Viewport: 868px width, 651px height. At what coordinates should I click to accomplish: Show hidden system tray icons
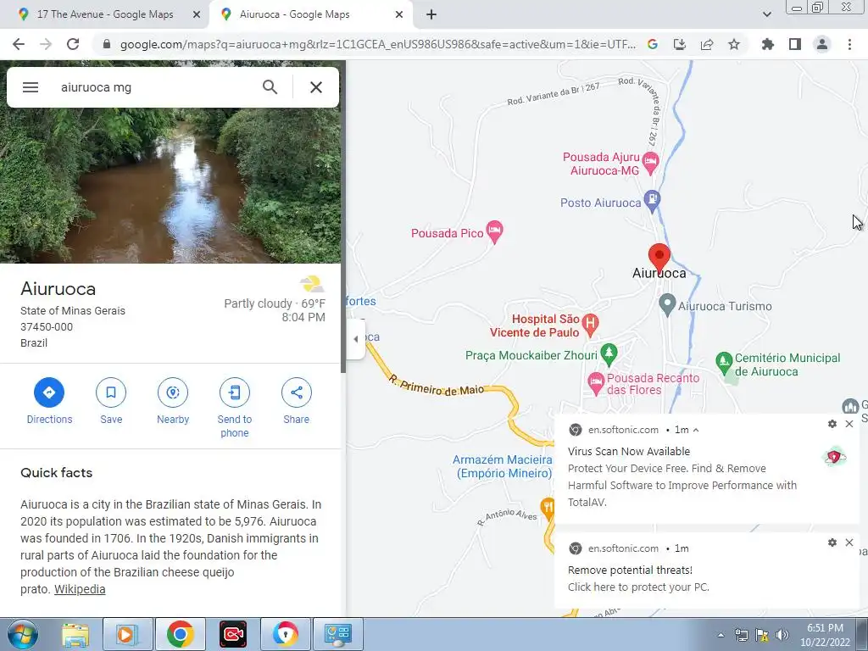click(721, 635)
